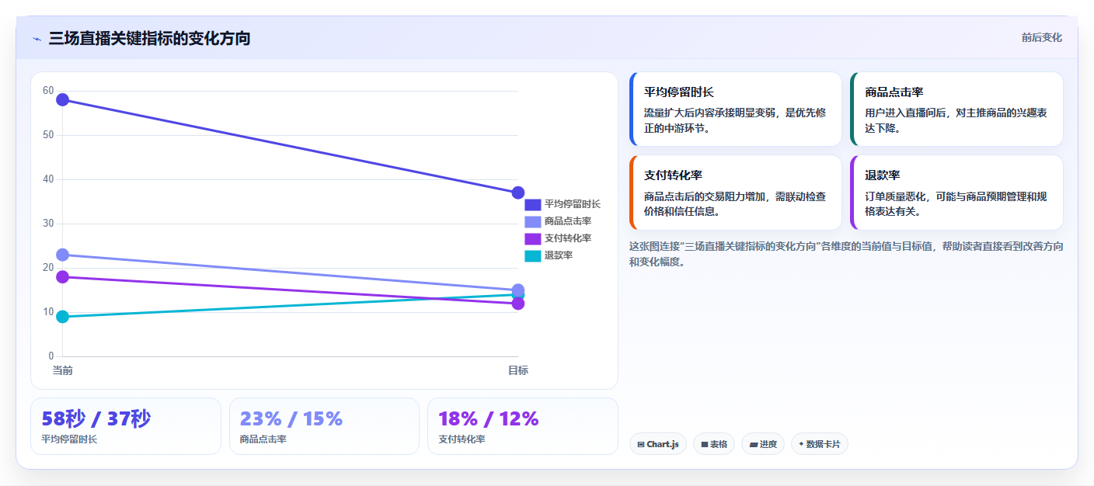
Task: Toggle 支付转化率 legend color box
Action: point(532,238)
